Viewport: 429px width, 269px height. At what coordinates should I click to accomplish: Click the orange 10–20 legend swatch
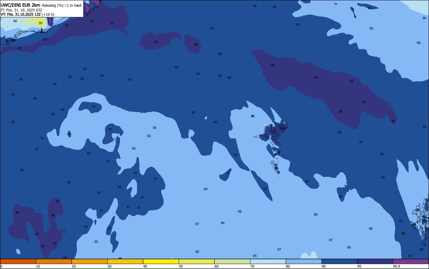click(54, 261)
